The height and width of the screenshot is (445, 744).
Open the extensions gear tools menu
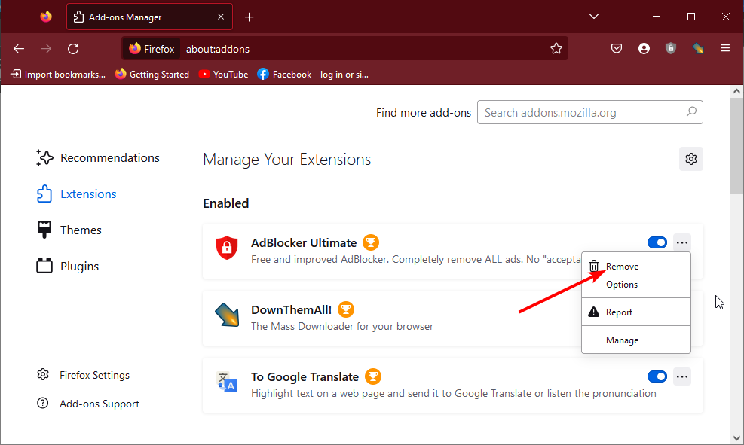[x=690, y=159]
